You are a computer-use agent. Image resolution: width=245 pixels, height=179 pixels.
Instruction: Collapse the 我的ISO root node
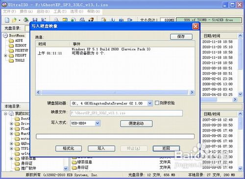[x=5, y=113]
